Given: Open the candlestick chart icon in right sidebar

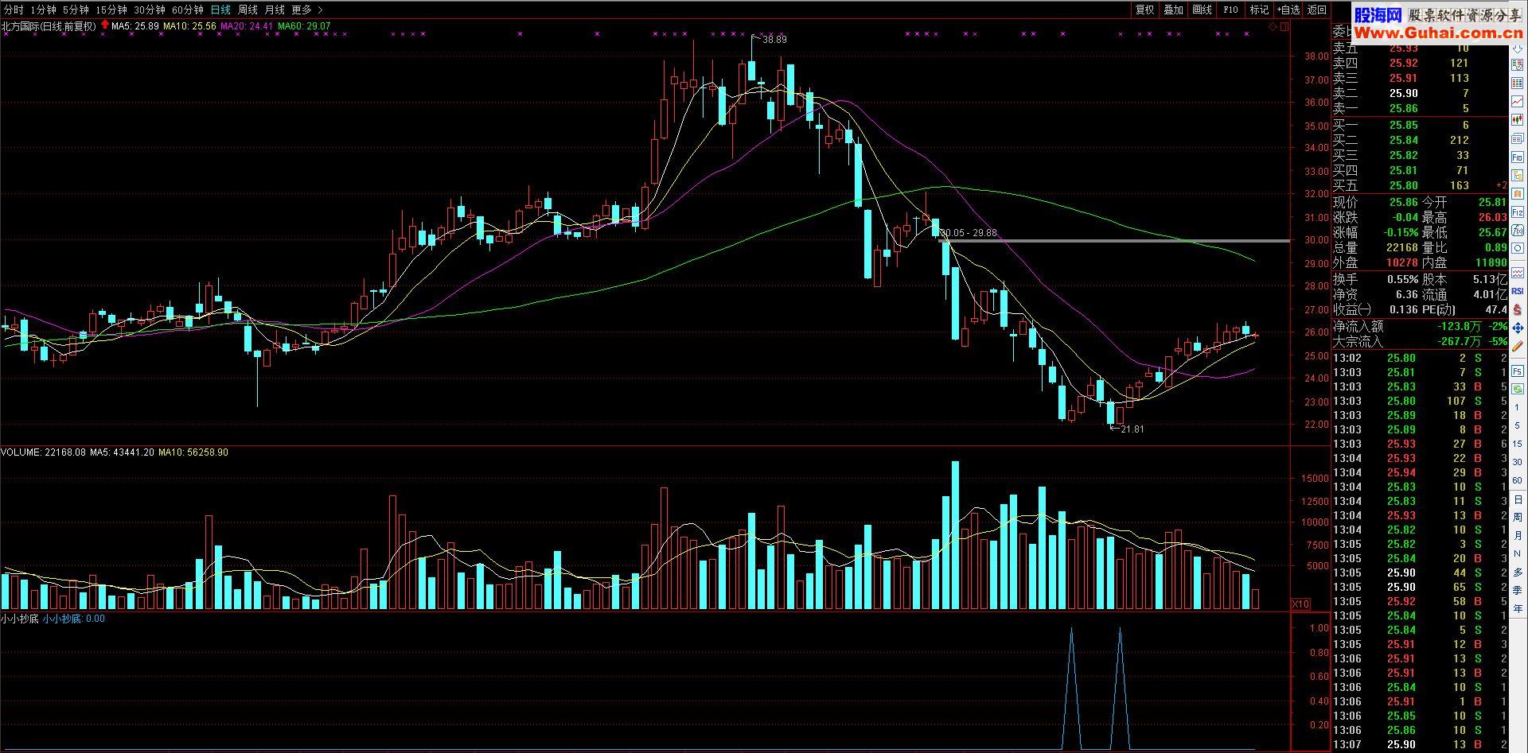Looking at the screenshot, I should 1518,118.
